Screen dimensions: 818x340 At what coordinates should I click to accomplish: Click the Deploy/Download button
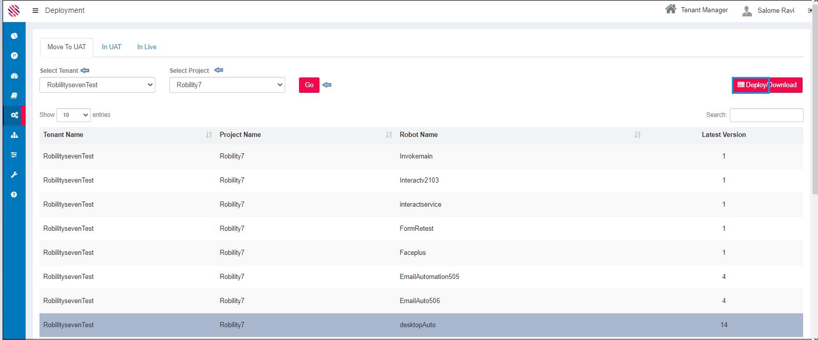(767, 85)
